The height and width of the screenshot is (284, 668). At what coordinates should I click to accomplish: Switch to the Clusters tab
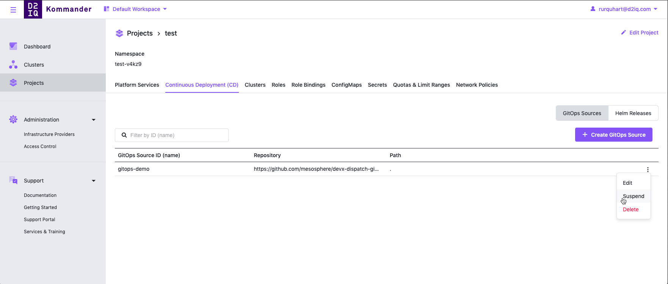tap(255, 85)
